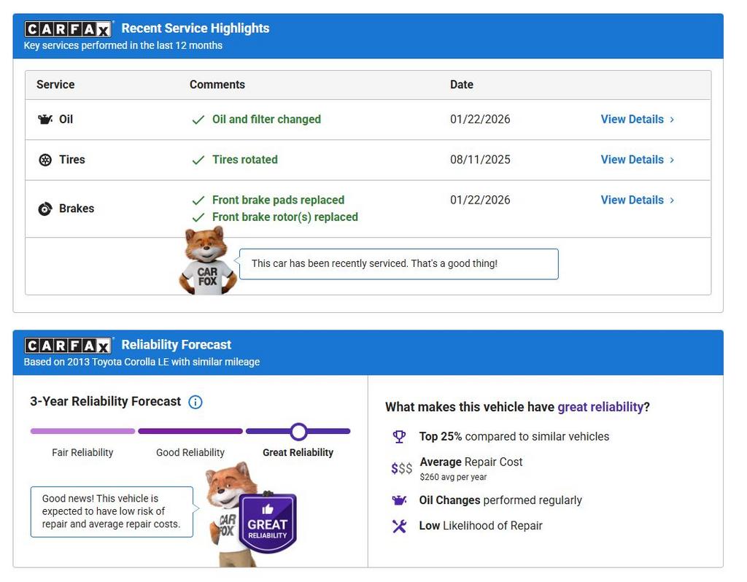Image resolution: width=747 pixels, height=582 pixels.
Task: Click the Car Fox mascot in service highlights
Action: 207,261
